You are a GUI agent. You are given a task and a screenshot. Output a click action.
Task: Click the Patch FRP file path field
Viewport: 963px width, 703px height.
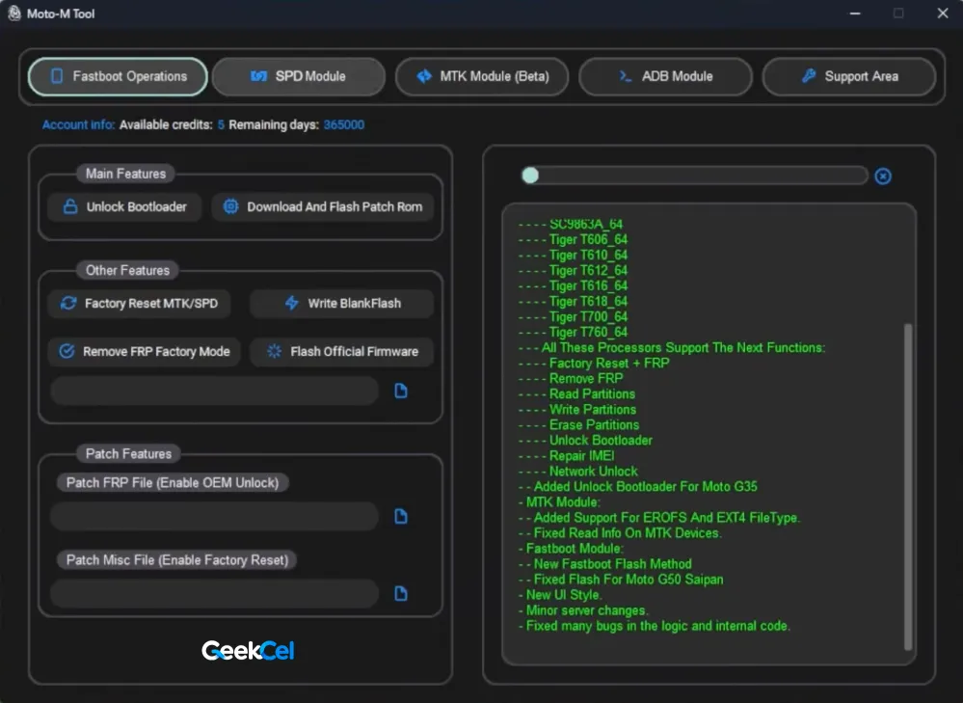coord(215,516)
